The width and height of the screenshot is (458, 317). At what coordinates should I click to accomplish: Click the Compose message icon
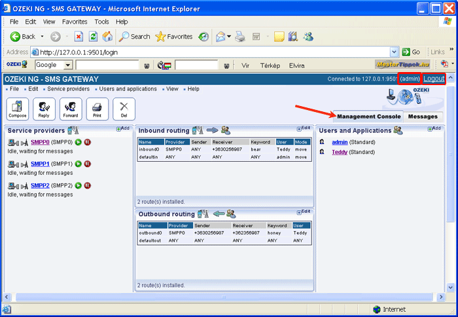coord(18,108)
